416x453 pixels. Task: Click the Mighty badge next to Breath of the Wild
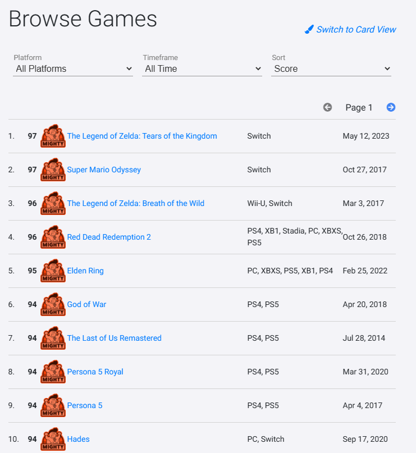point(53,203)
